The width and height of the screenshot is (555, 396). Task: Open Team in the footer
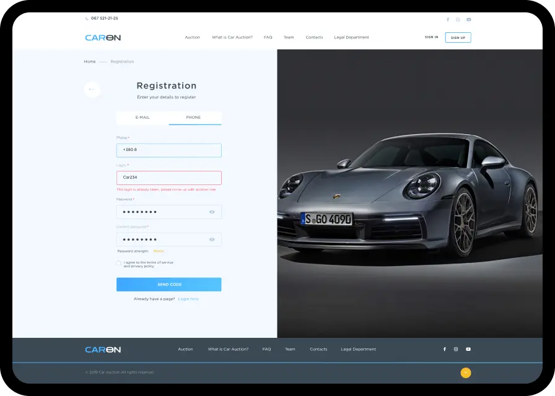coord(290,350)
